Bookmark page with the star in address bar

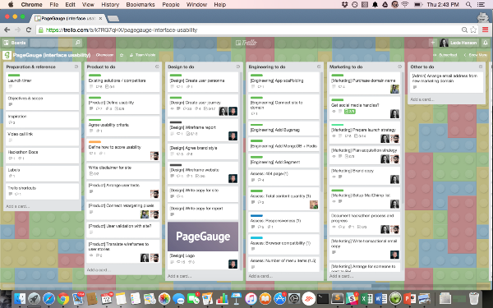pos(473,30)
